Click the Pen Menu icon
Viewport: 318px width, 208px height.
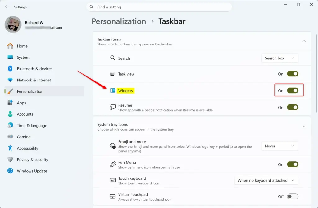[112, 164]
